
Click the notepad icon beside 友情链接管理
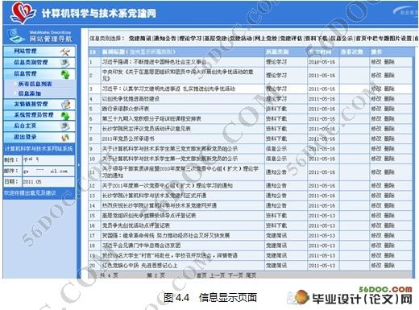pos(65,104)
